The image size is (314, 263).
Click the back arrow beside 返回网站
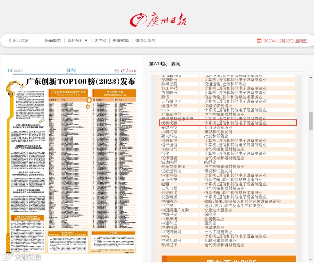pos(10,40)
